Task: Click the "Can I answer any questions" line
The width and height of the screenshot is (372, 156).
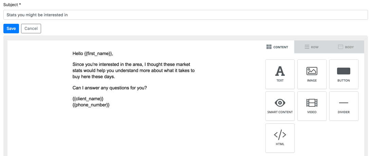Action: click(110, 88)
